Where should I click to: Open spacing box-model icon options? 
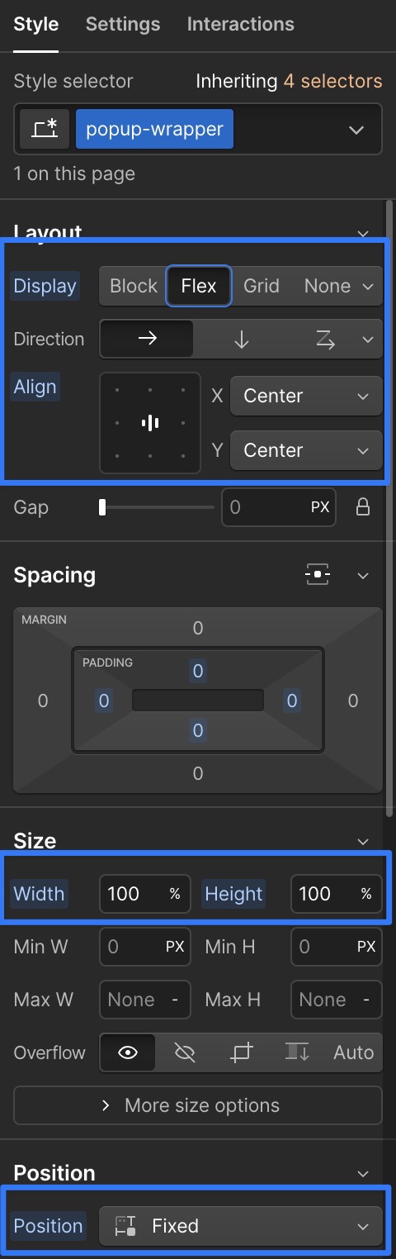tap(318, 575)
